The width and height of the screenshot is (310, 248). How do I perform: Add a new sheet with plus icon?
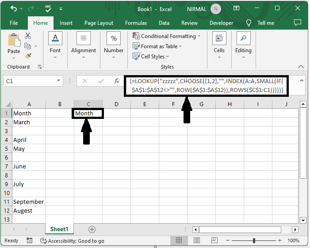(92, 229)
